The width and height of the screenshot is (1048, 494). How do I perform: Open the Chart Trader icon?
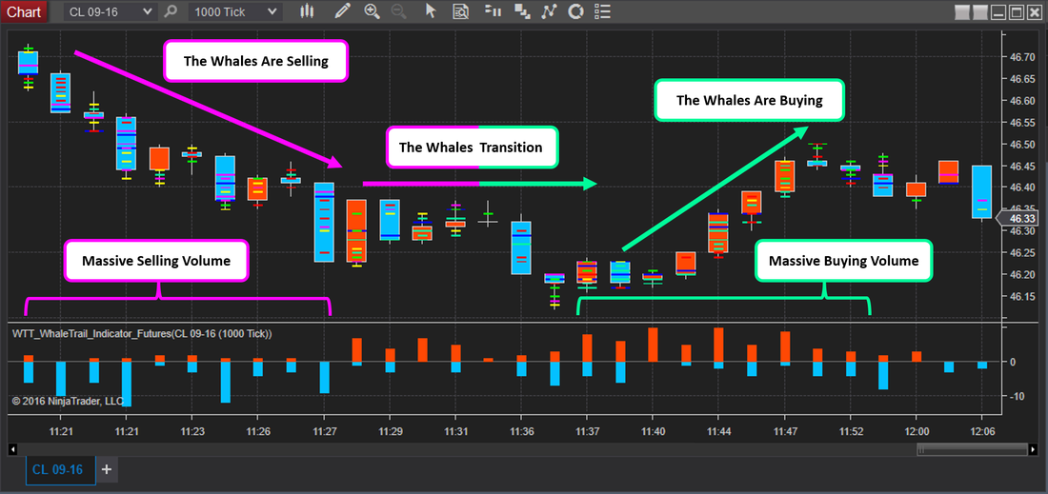(493, 11)
